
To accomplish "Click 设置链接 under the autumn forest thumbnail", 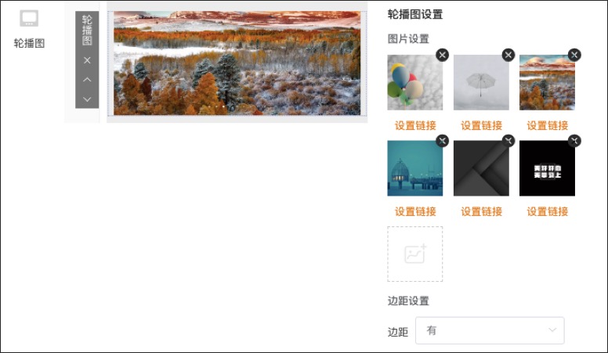I will 547,125.
